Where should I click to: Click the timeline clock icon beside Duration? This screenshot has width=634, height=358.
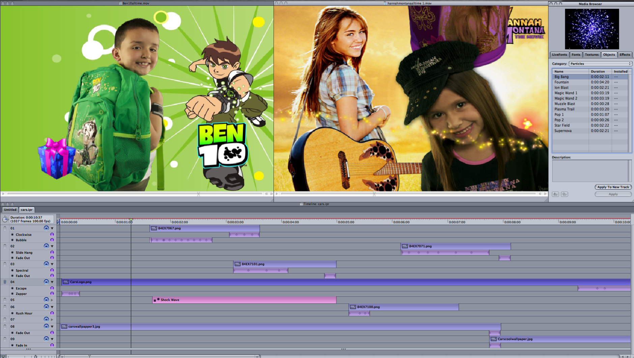(x=5, y=220)
